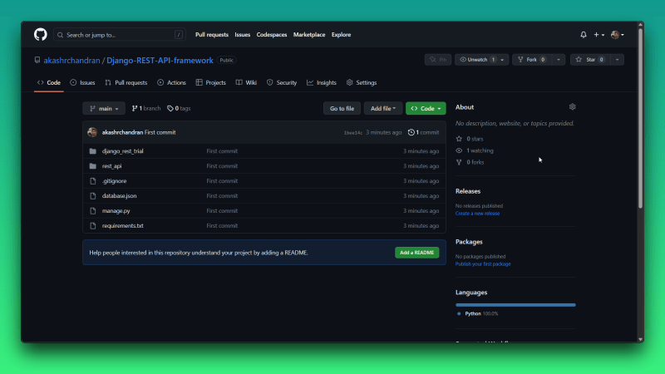Click the commit author avatar
This screenshot has width=665, height=374.
[x=92, y=132]
